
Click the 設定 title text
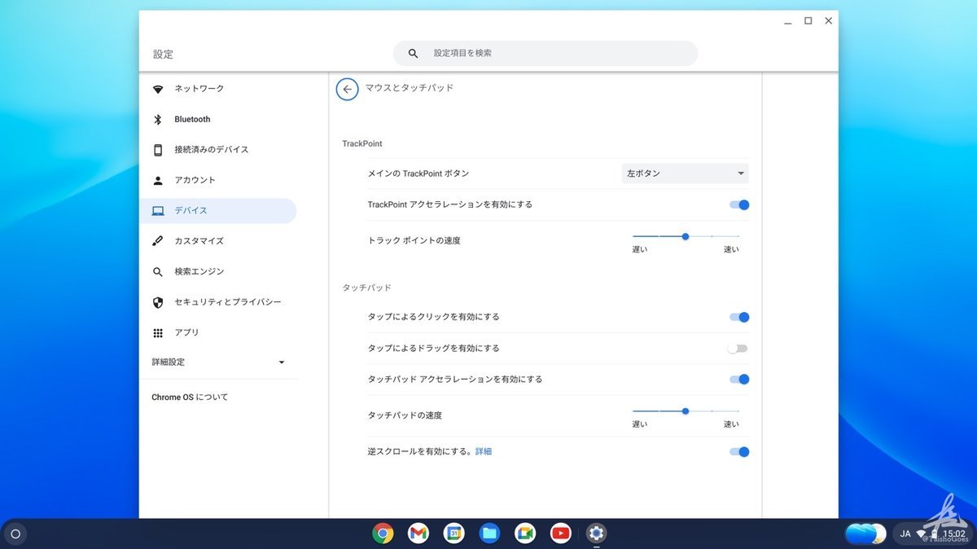pos(163,55)
